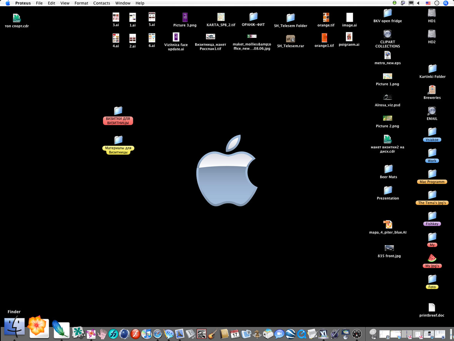454x341 pixels.
Task: Open the volume control in menu bar
Action: 418,3
